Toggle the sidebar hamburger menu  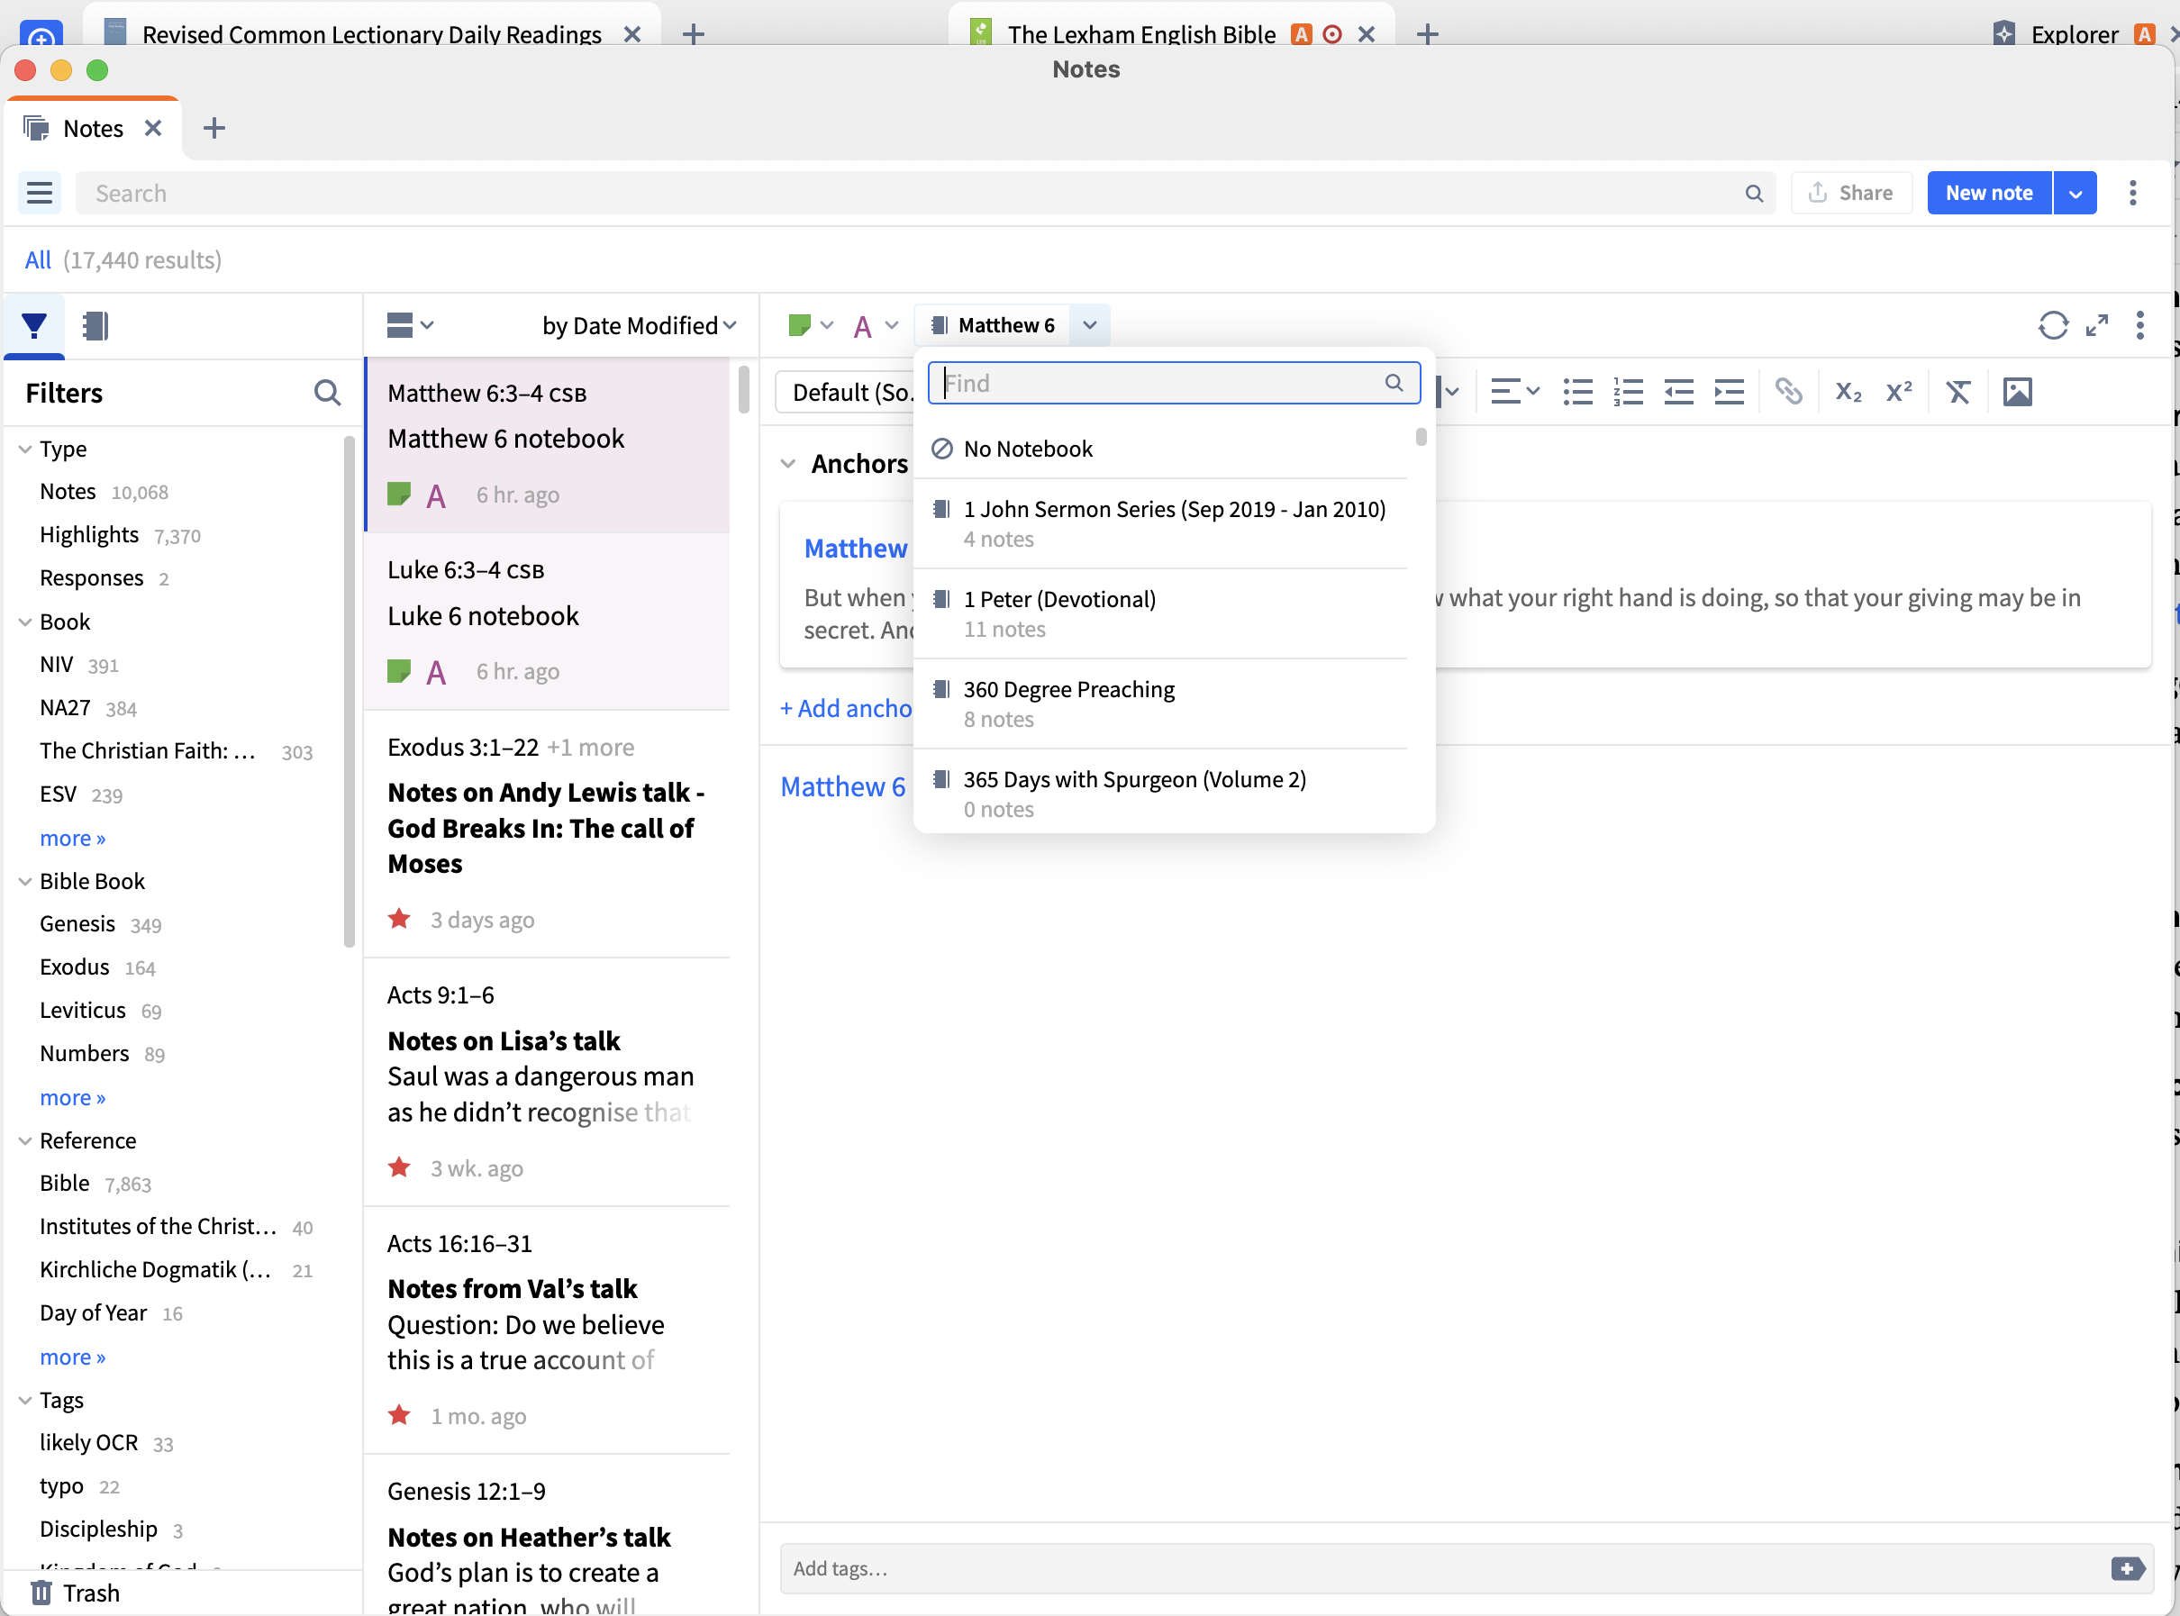coord(39,193)
